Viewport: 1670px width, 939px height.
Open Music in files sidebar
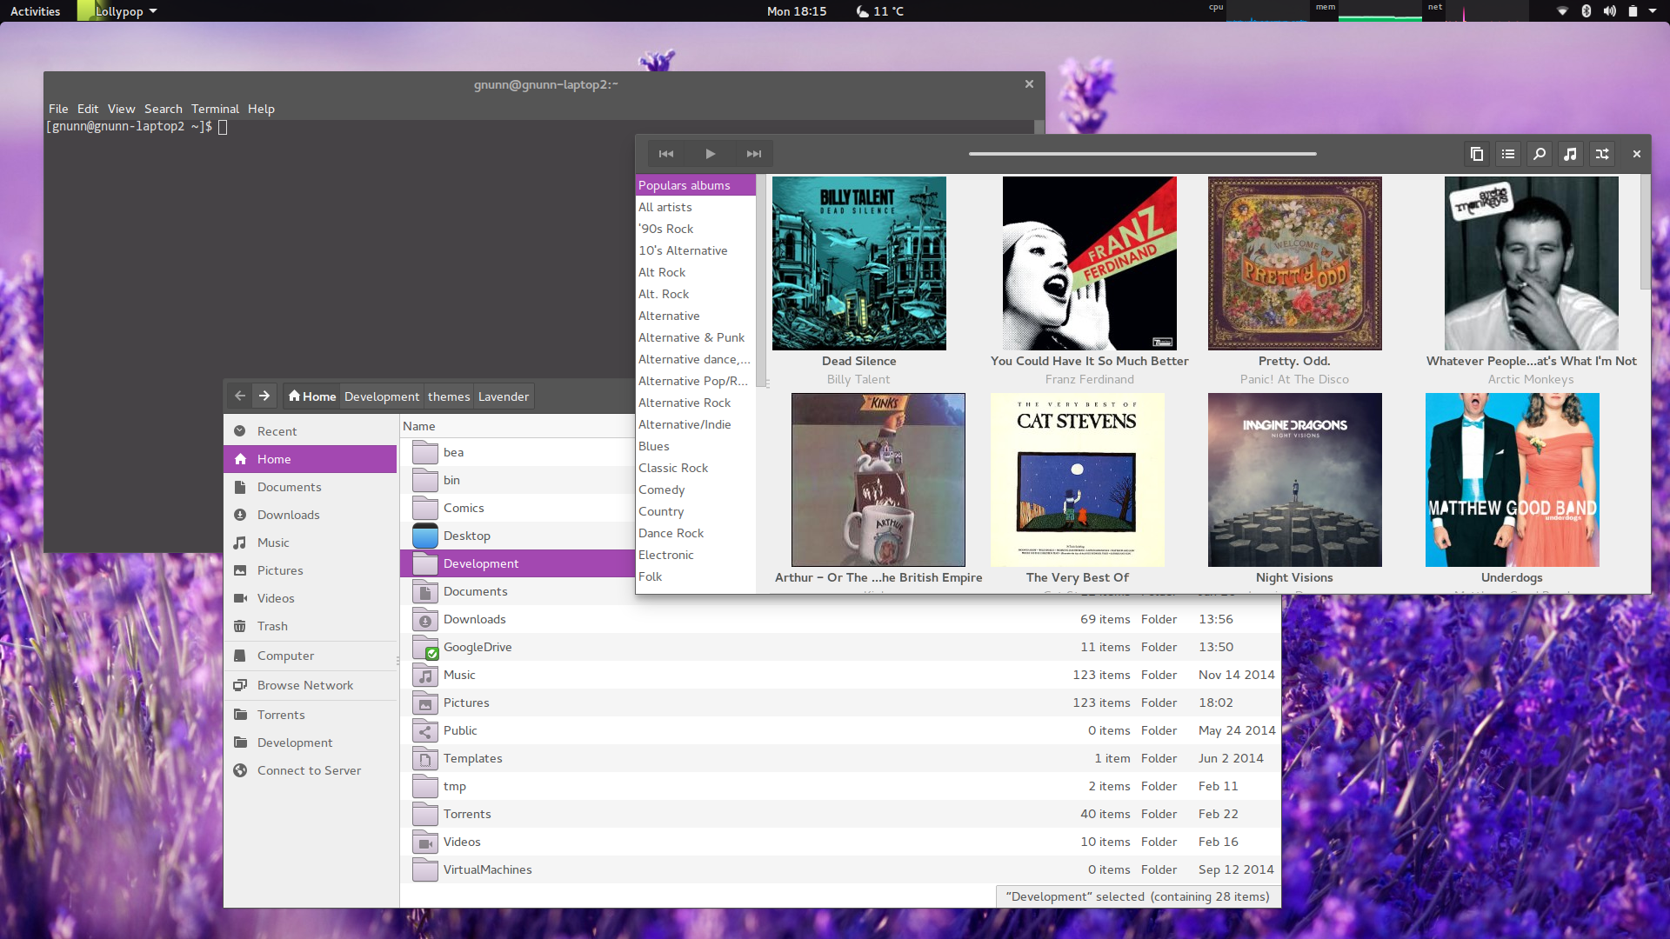pyautogui.click(x=311, y=543)
